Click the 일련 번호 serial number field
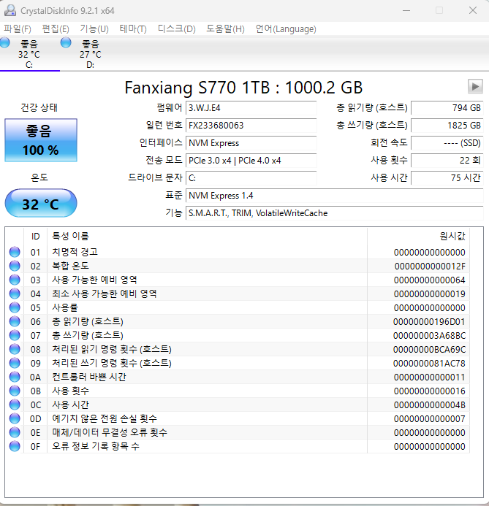 (x=251, y=125)
